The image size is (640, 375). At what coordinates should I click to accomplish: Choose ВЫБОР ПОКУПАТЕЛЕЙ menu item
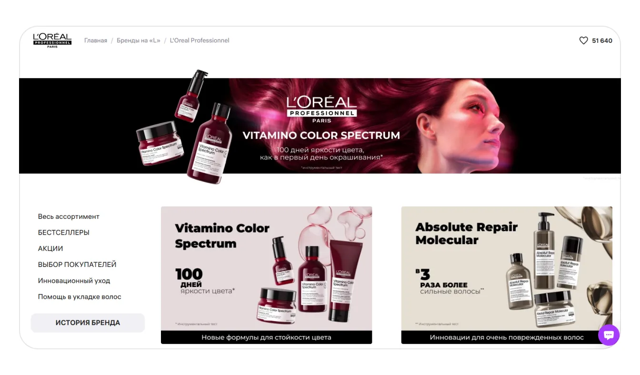tap(77, 265)
